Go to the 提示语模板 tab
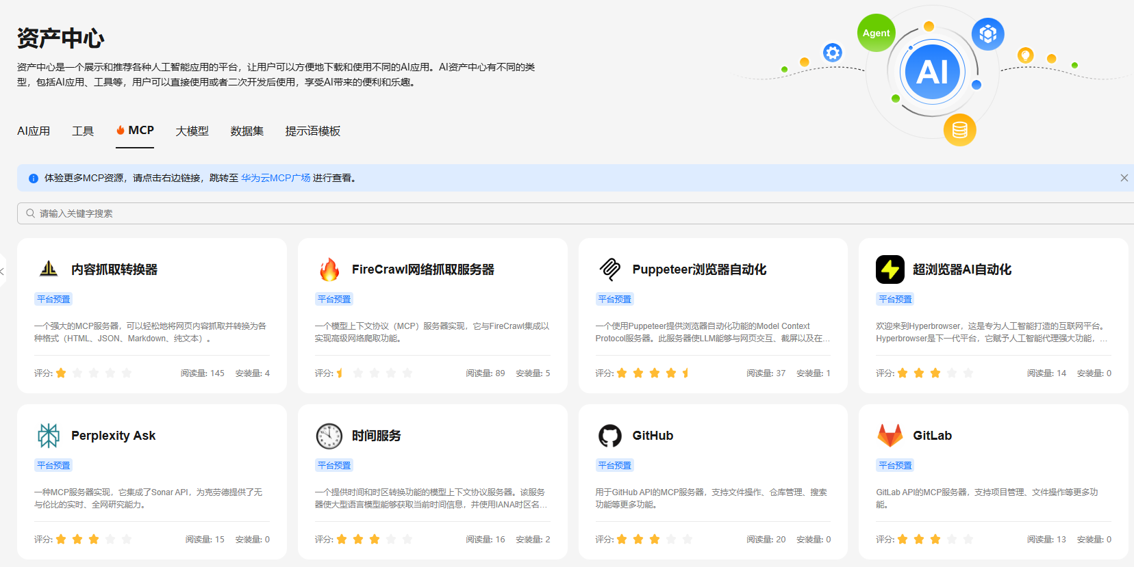The image size is (1134, 567). 312,131
